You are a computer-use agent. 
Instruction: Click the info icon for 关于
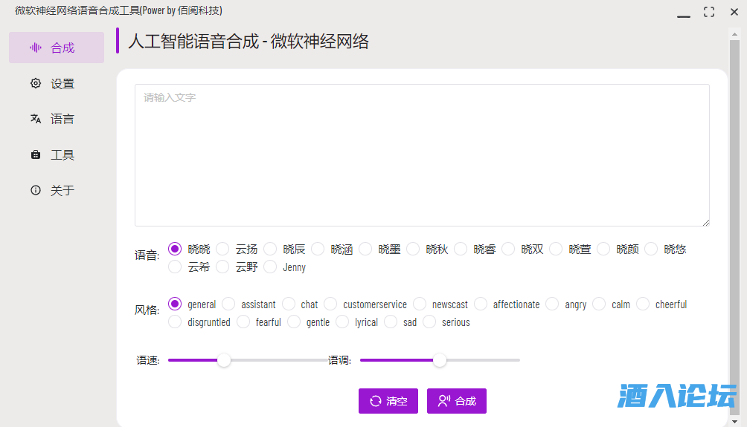coord(35,190)
